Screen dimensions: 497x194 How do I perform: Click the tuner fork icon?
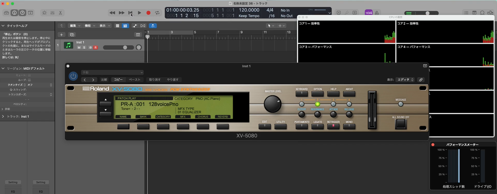point(347,13)
